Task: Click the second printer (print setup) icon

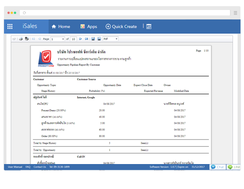Action: [x=26, y=39]
